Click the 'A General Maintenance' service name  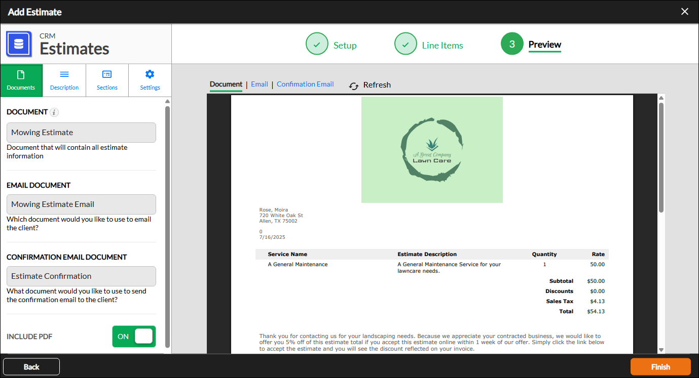[x=298, y=265]
